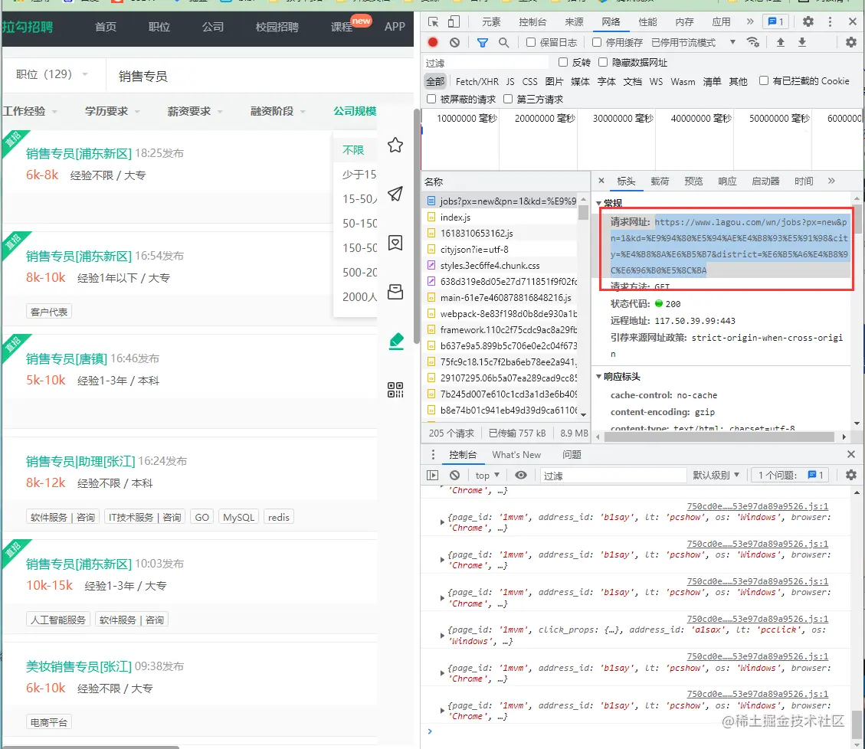865x749 pixels.
Task: Toggle console sidebar panel icon
Action: coord(432,475)
